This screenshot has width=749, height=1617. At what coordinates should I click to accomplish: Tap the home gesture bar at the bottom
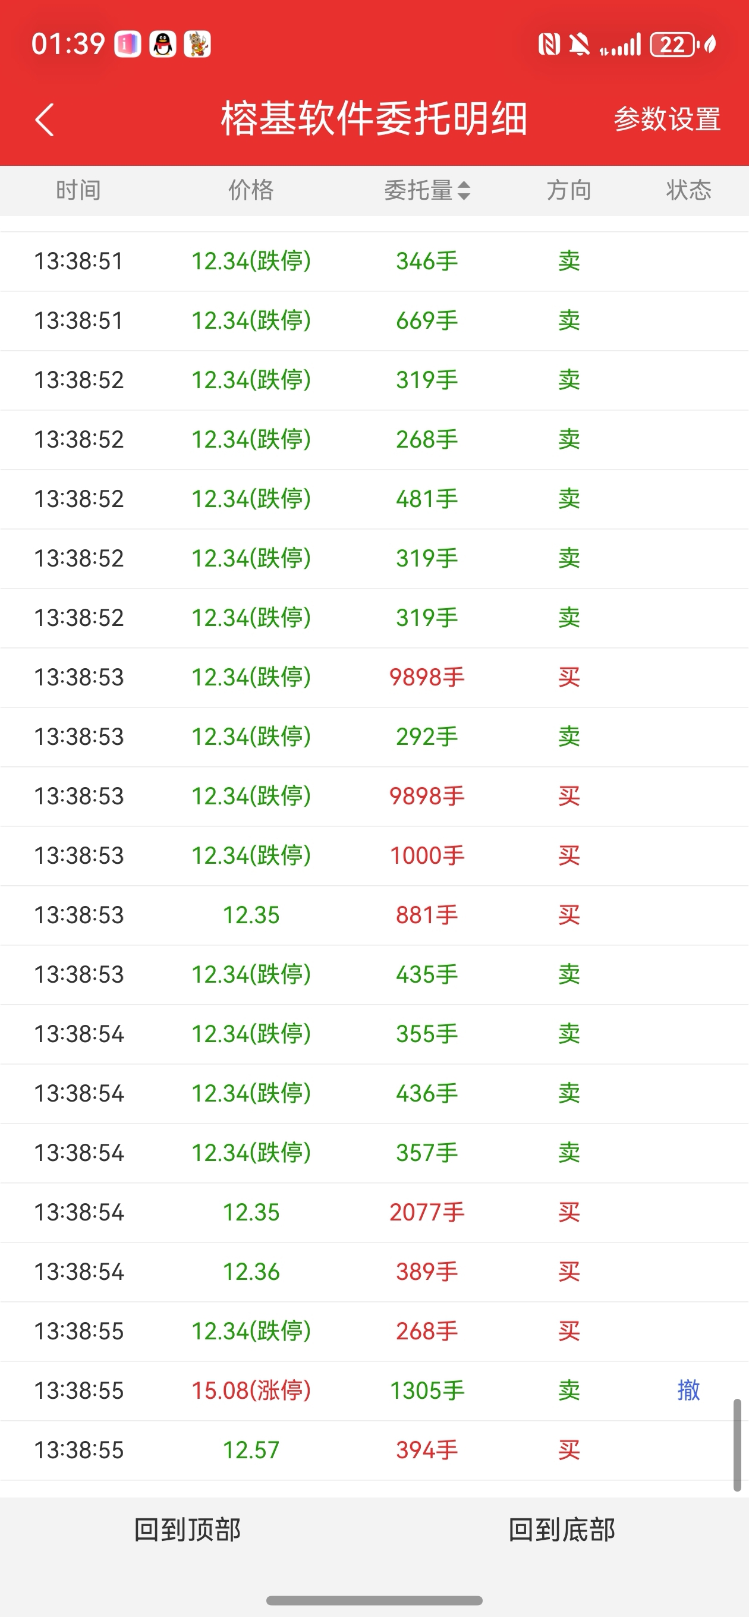tap(374, 1600)
